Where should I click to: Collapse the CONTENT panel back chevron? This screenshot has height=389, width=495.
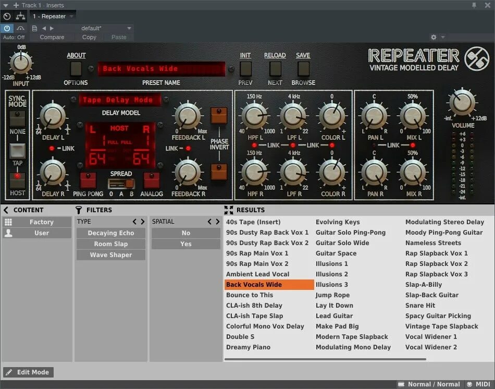coord(6,210)
